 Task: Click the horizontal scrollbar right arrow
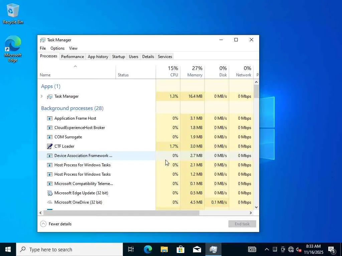point(251,213)
